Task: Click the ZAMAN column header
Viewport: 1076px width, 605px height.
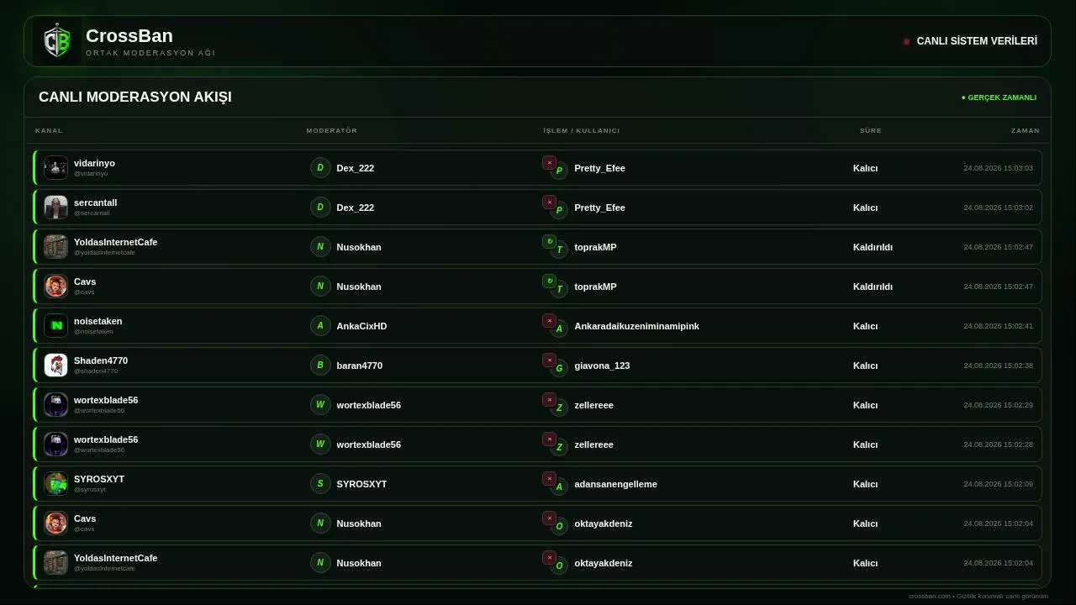Action: tap(1026, 130)
